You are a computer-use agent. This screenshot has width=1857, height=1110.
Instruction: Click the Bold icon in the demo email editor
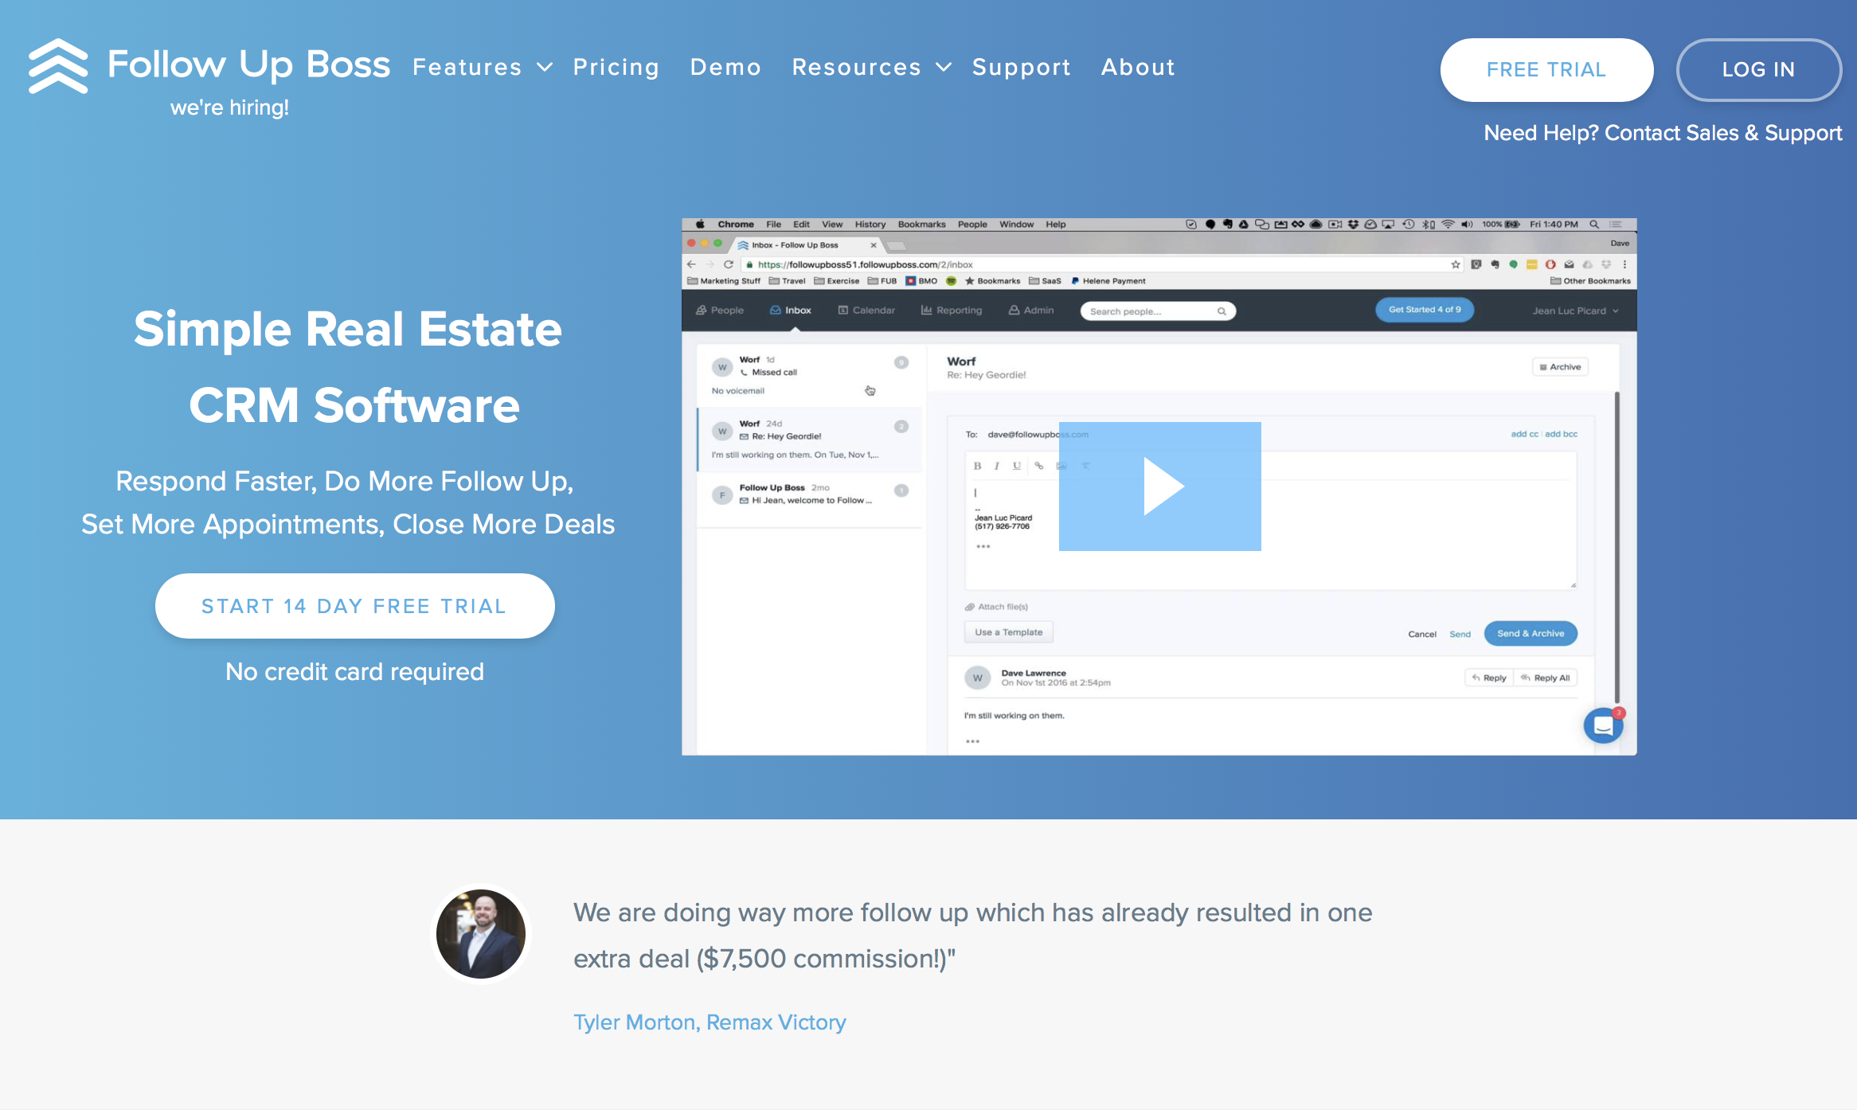(977, 466)
